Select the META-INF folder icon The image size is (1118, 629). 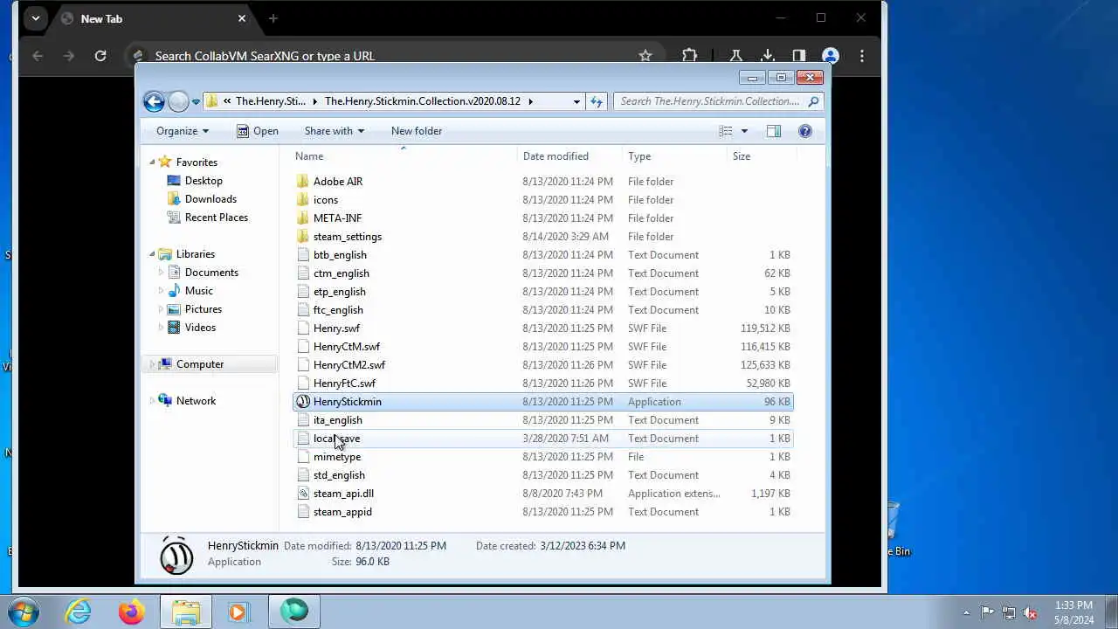coord(303,218)
